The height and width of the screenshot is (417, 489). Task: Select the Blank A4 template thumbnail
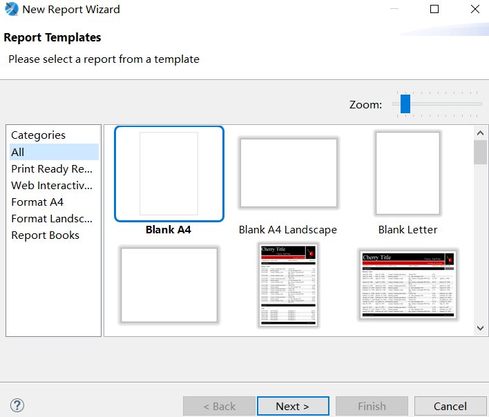coord(169,173)
